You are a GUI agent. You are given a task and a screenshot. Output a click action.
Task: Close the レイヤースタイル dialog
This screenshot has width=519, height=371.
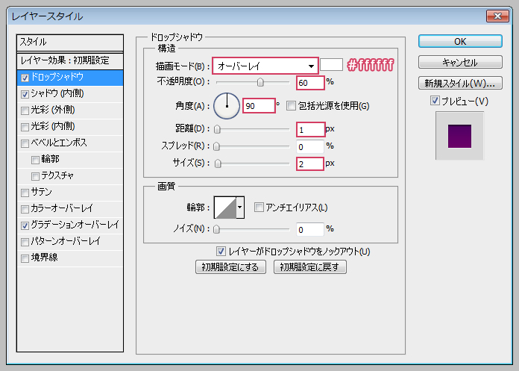coord(497,16)
